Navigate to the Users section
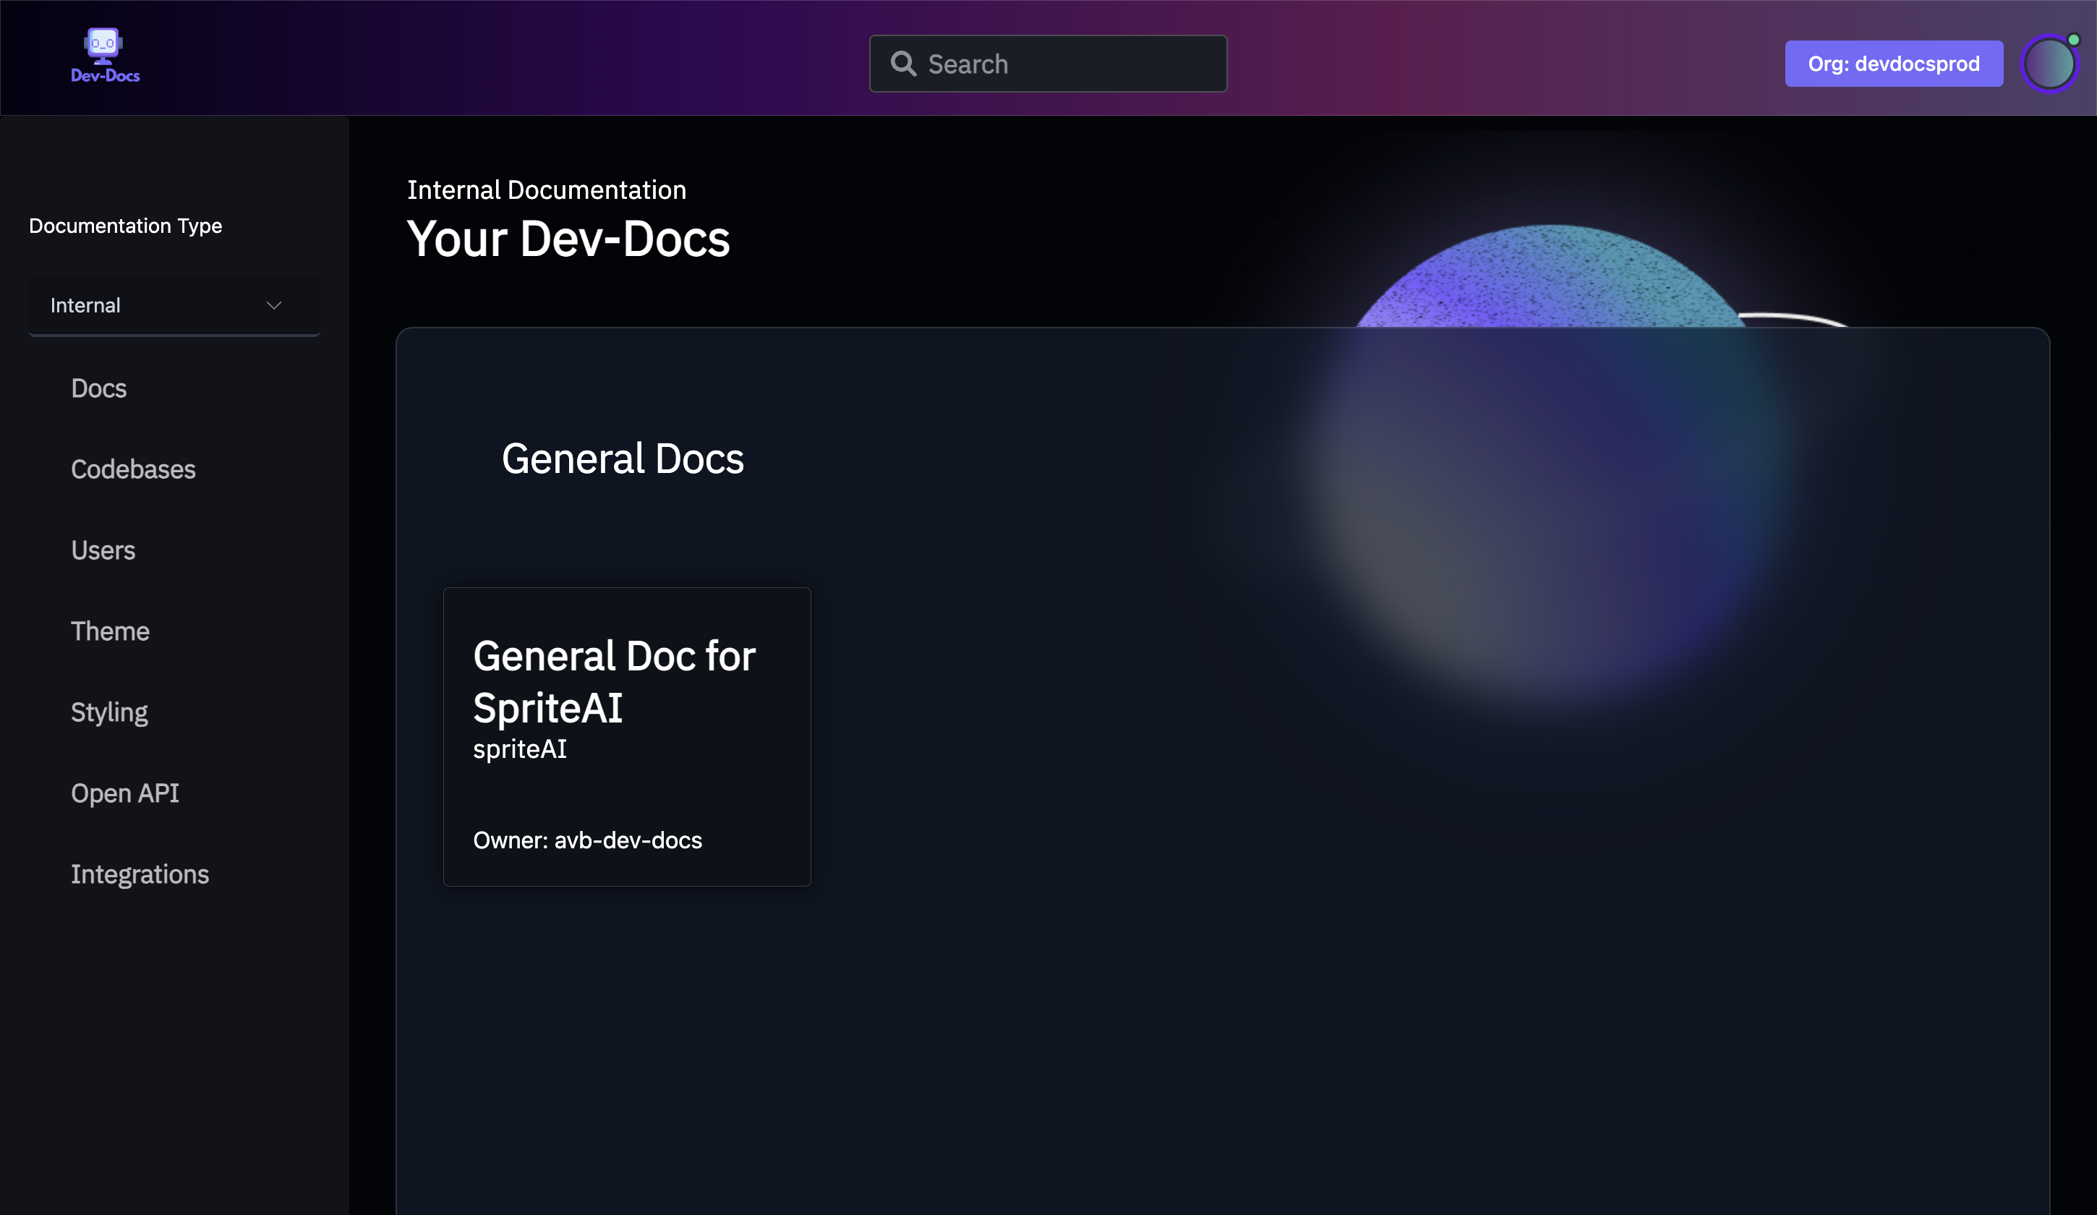This screenshot has height=1215, width=2097. [x=103, y=550]
